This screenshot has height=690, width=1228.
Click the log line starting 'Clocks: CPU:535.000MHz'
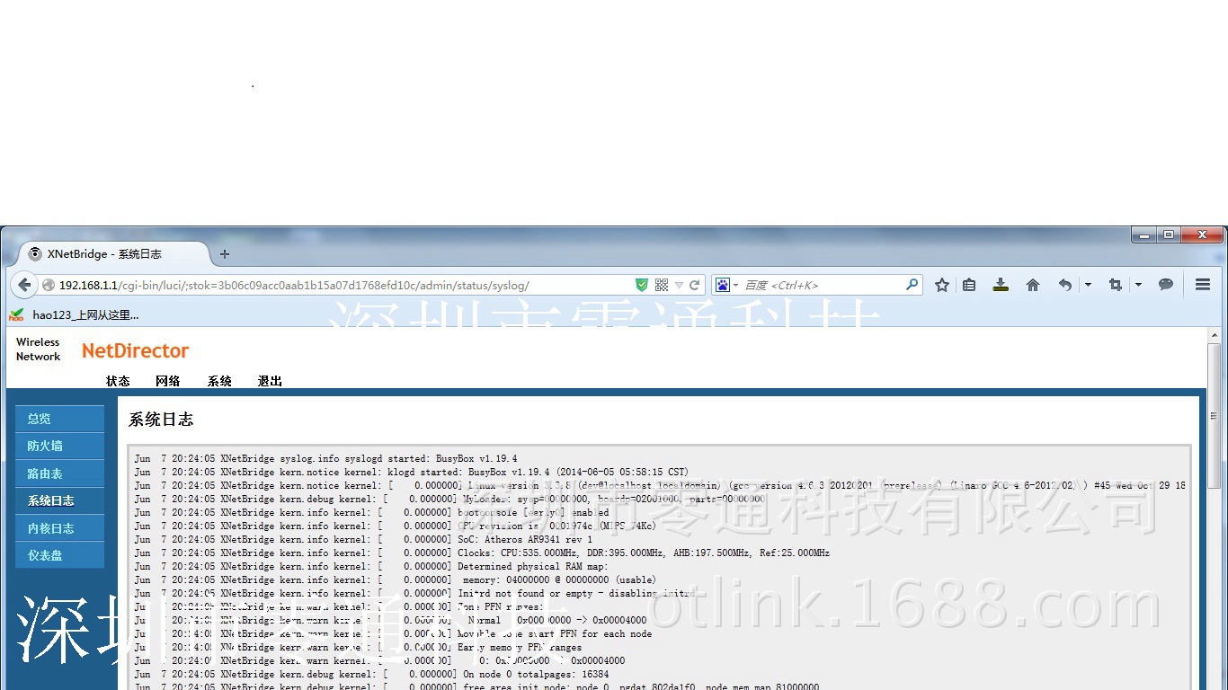coord(644,553)
